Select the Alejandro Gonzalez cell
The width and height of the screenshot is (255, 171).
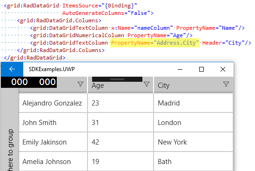pyautogui.click(x=53, y=103)
